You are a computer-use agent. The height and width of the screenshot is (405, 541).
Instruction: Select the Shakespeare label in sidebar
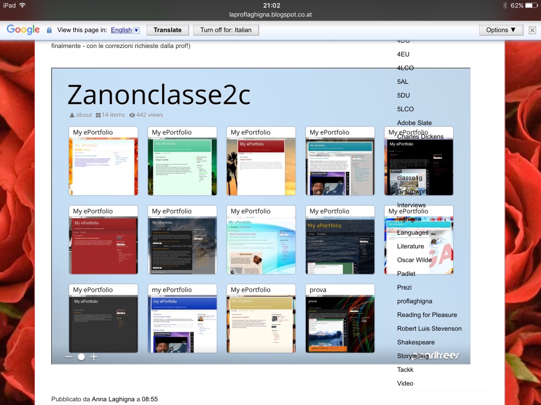[416, 342]
